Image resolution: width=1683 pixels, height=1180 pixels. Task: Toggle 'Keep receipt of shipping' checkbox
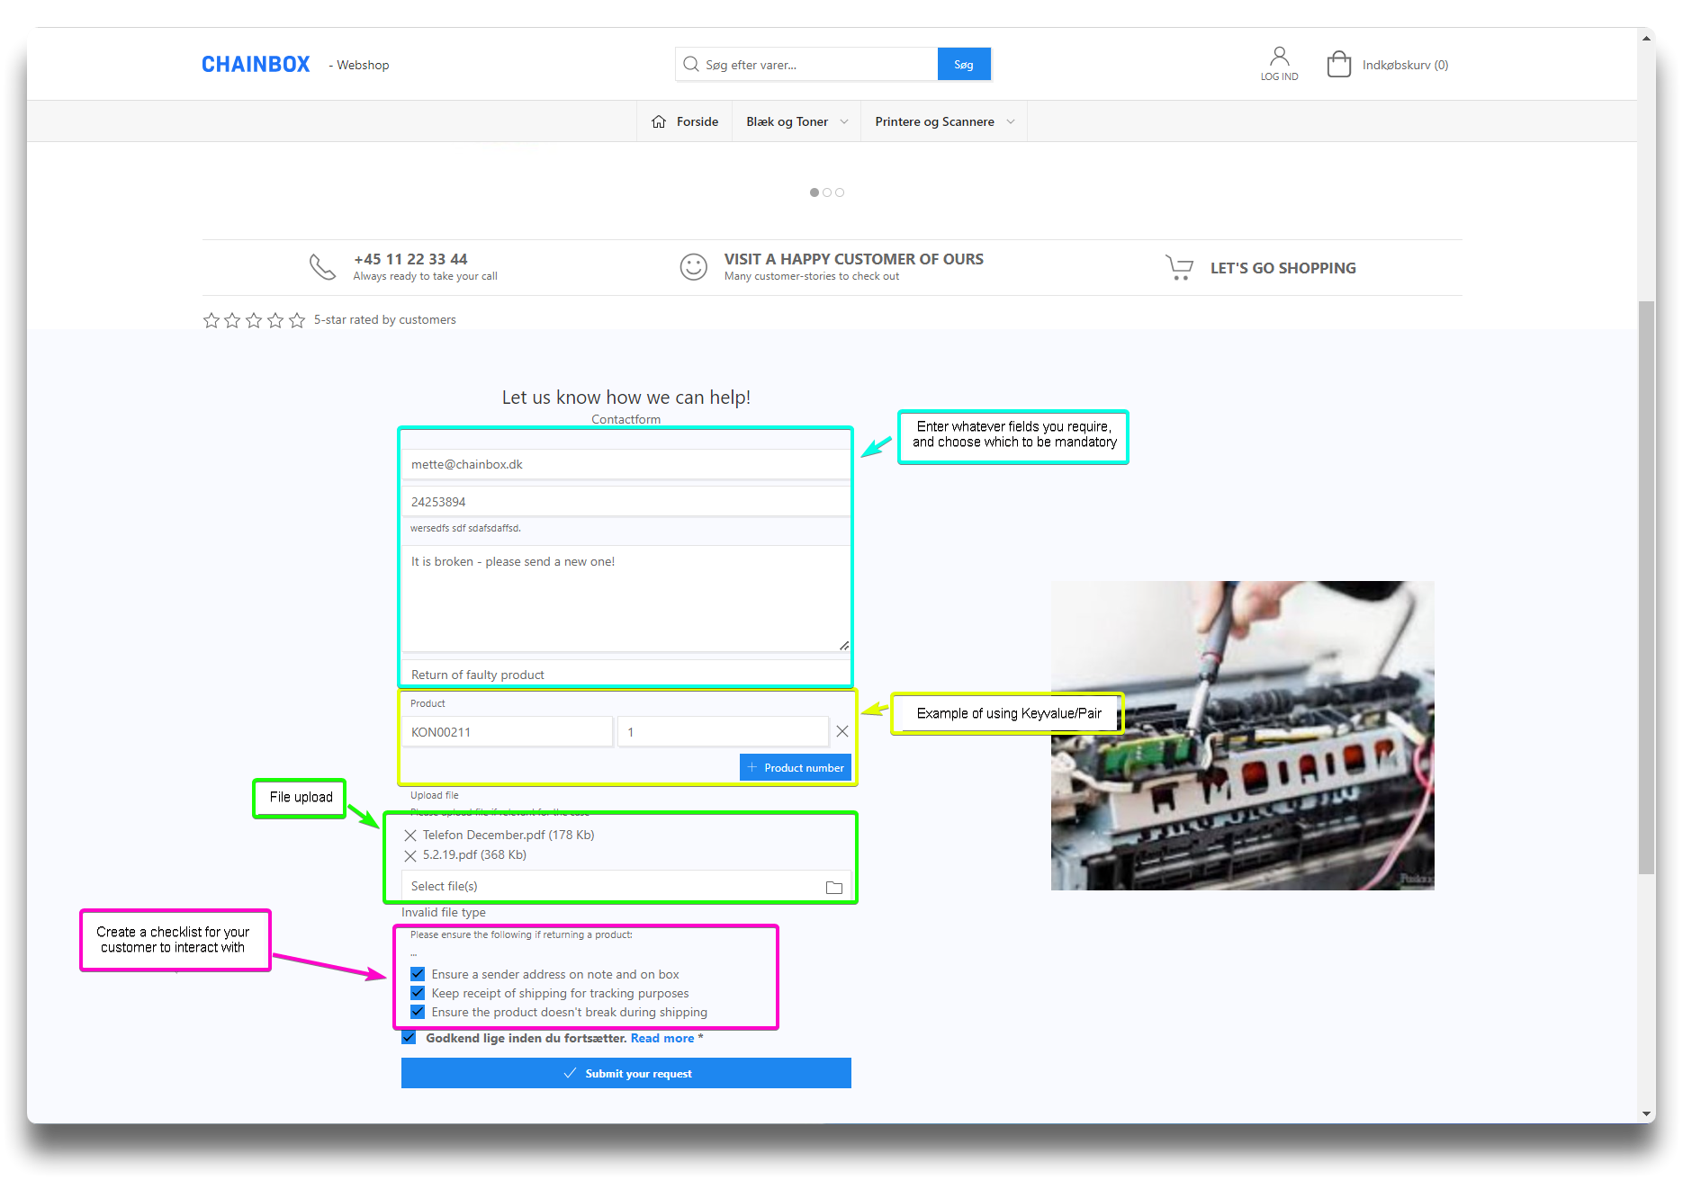click(418, 993)
